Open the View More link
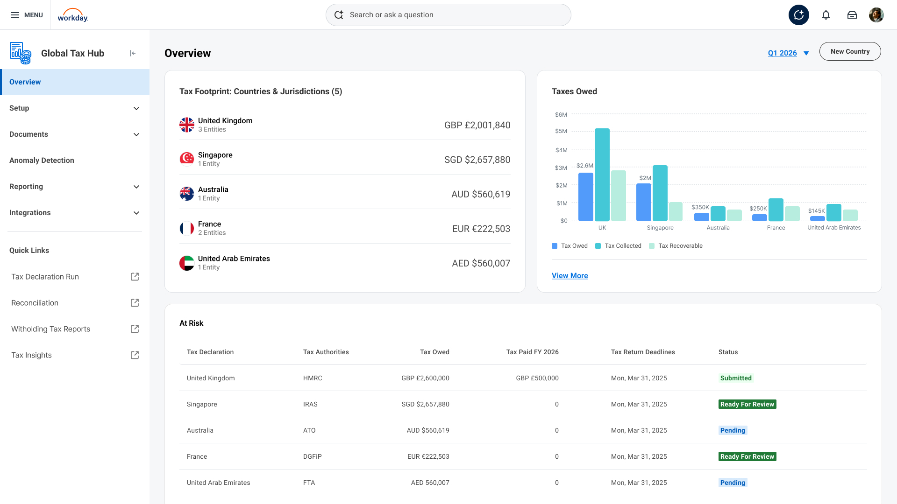The image size is (897, 504). (570, 276)
